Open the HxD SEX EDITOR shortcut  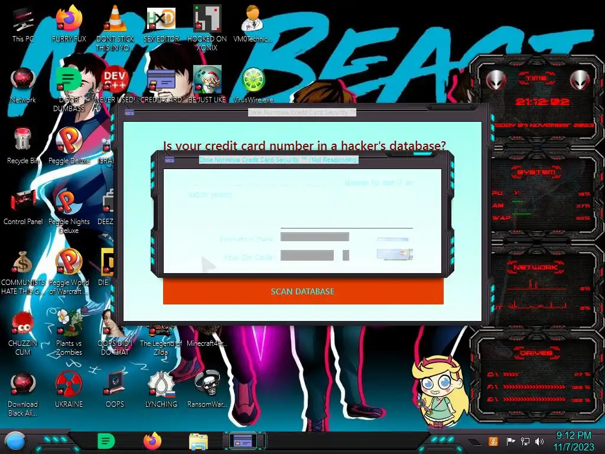pos(161,24)
